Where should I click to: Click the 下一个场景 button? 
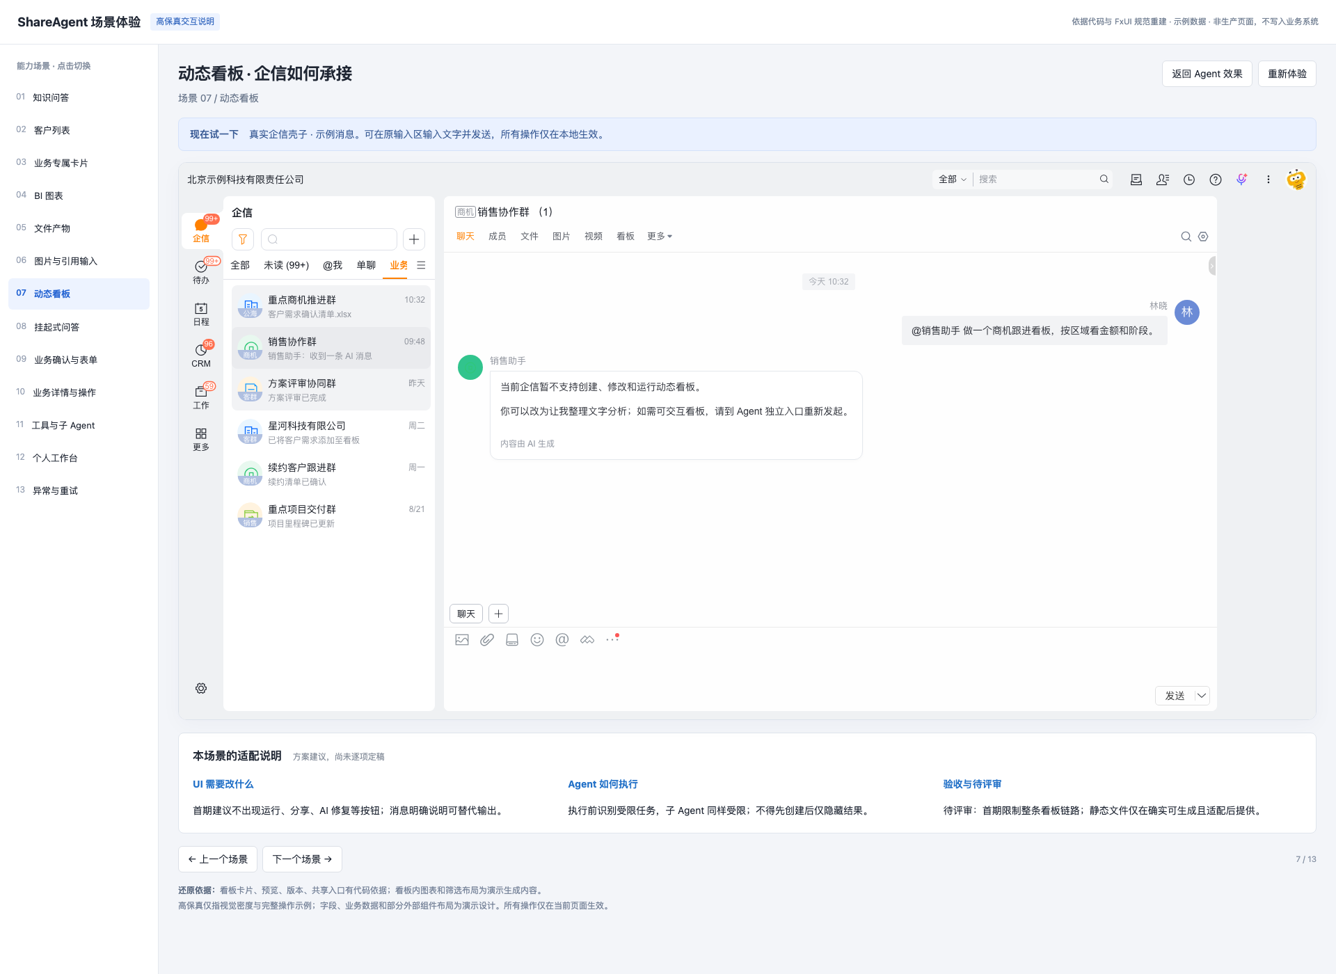coord(302,859)
